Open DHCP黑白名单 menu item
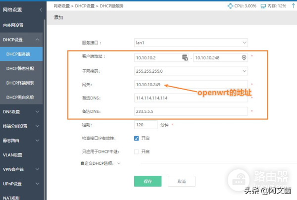Viewport: 297px width, 200px height. click(x=21, y=97)
